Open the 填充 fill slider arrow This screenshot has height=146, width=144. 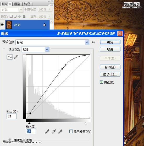tap(50, 17)
